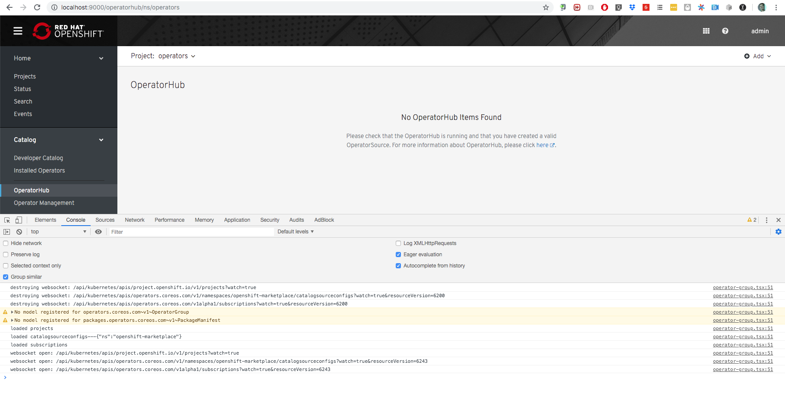Create a live expression with the eye icon

coord(98,232)
